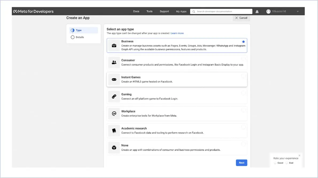Image resolution: width=318 pixels, height=178 pixels.
Task: Select the Consumer app type radio button
Action: pos(243,59)
